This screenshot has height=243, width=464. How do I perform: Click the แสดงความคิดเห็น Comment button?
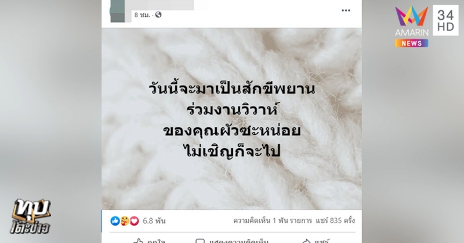(231, 241)
